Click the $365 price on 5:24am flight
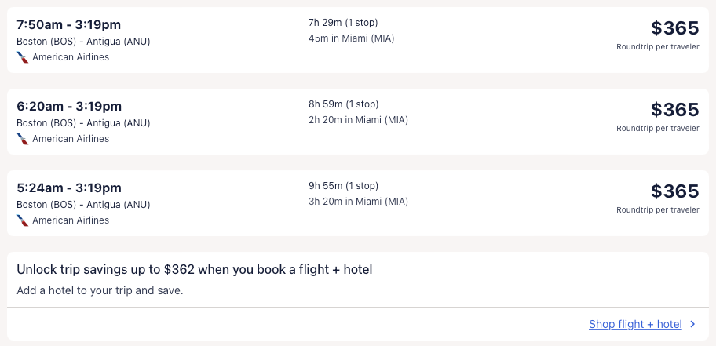The width and height of the screenshot is (716, 346). (674, 191)
